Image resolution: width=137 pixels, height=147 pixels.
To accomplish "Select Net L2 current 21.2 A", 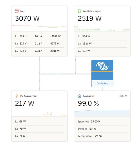I will (39, 44).
